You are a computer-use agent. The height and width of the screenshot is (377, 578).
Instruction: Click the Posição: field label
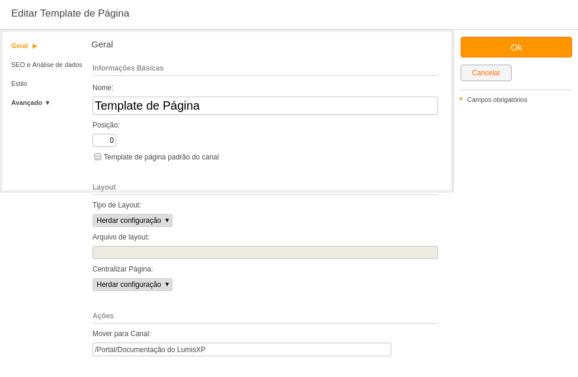tap(106, 125)
